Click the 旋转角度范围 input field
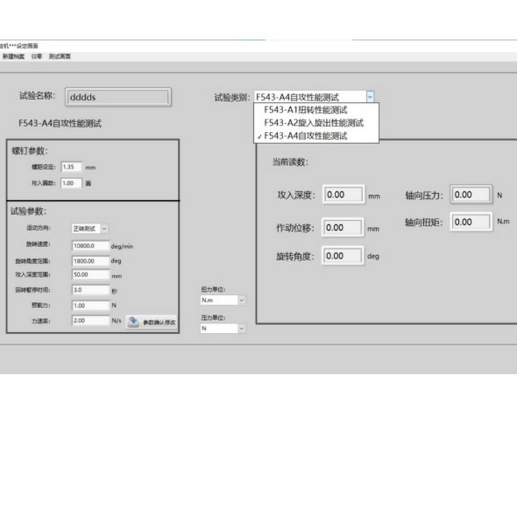The height and width of the screenshot is (517, 517). point(90,261)
